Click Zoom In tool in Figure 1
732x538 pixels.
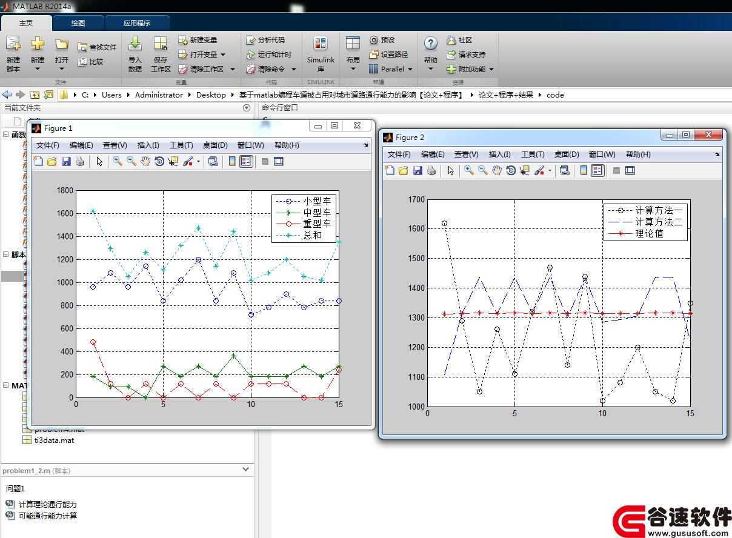point(117,161)
